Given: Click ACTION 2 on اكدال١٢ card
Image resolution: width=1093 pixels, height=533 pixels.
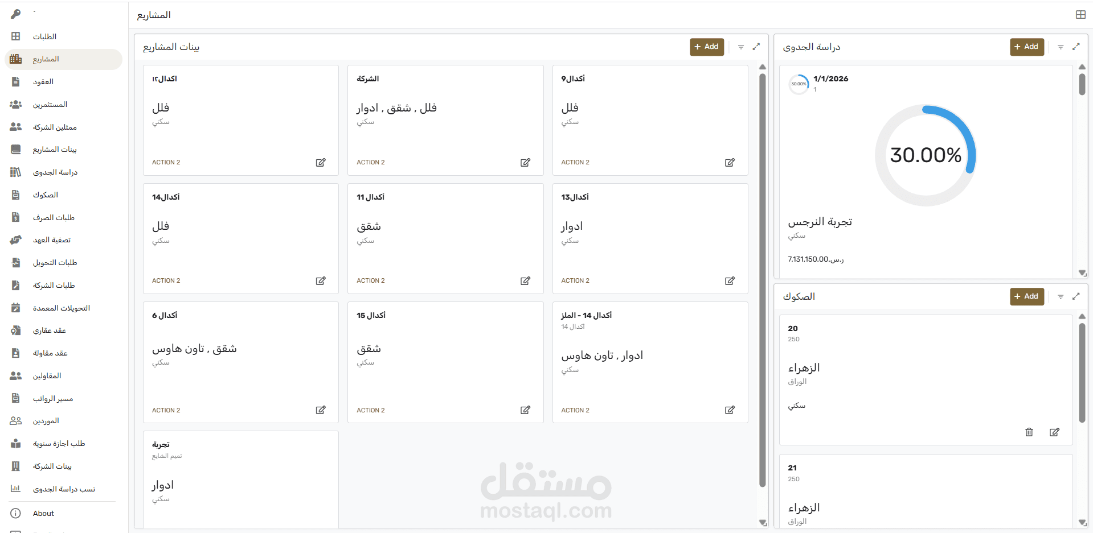Looking at the screenshot, I should coord(166,163).
